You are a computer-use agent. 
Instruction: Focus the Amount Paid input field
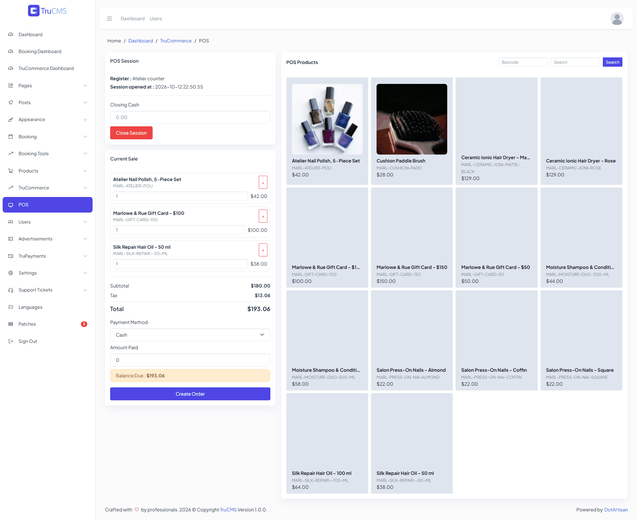(190, 360)
